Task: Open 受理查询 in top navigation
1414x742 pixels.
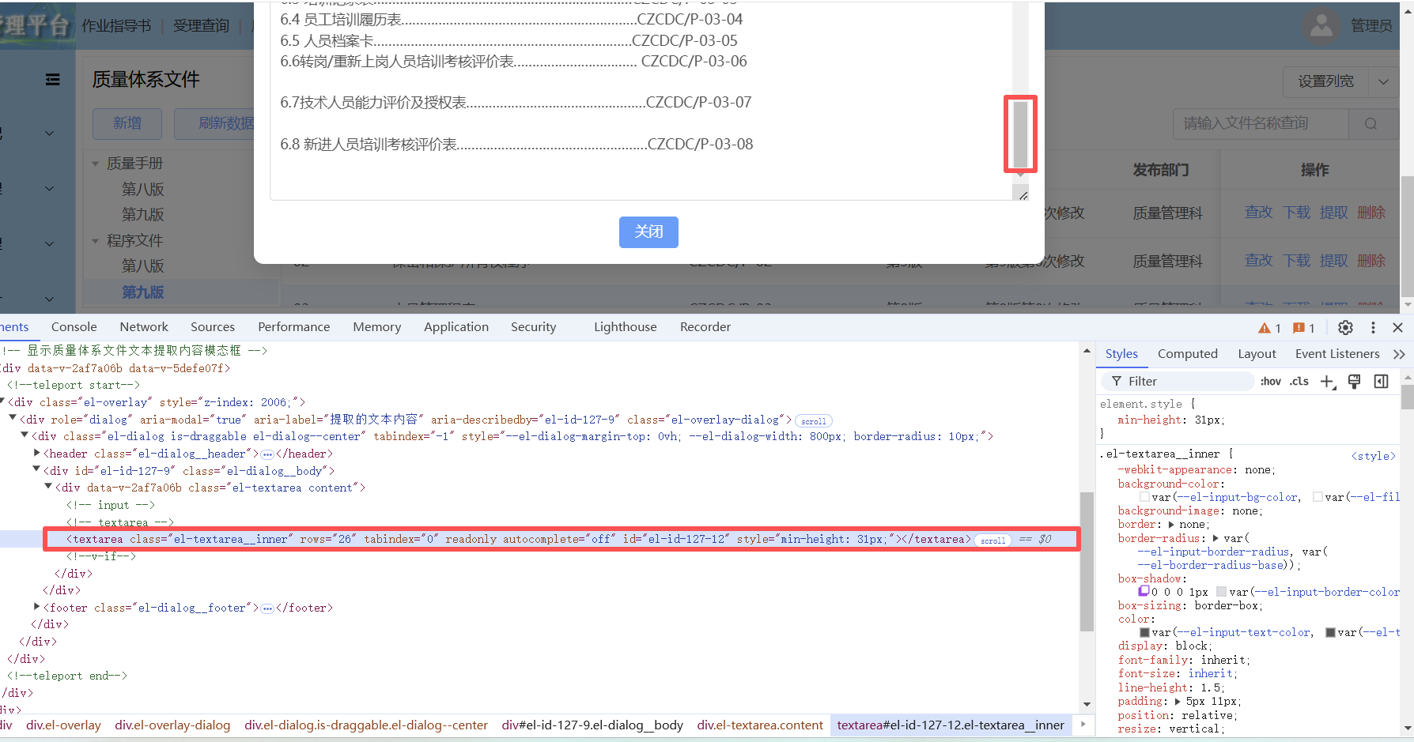Action: point(201,25)
